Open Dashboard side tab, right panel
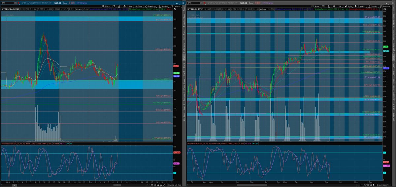 [x=393, y=97]
